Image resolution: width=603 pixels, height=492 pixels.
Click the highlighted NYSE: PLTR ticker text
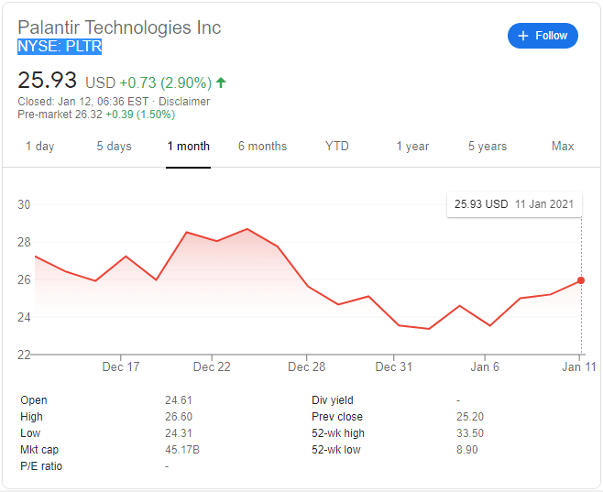tap(60, 46)
